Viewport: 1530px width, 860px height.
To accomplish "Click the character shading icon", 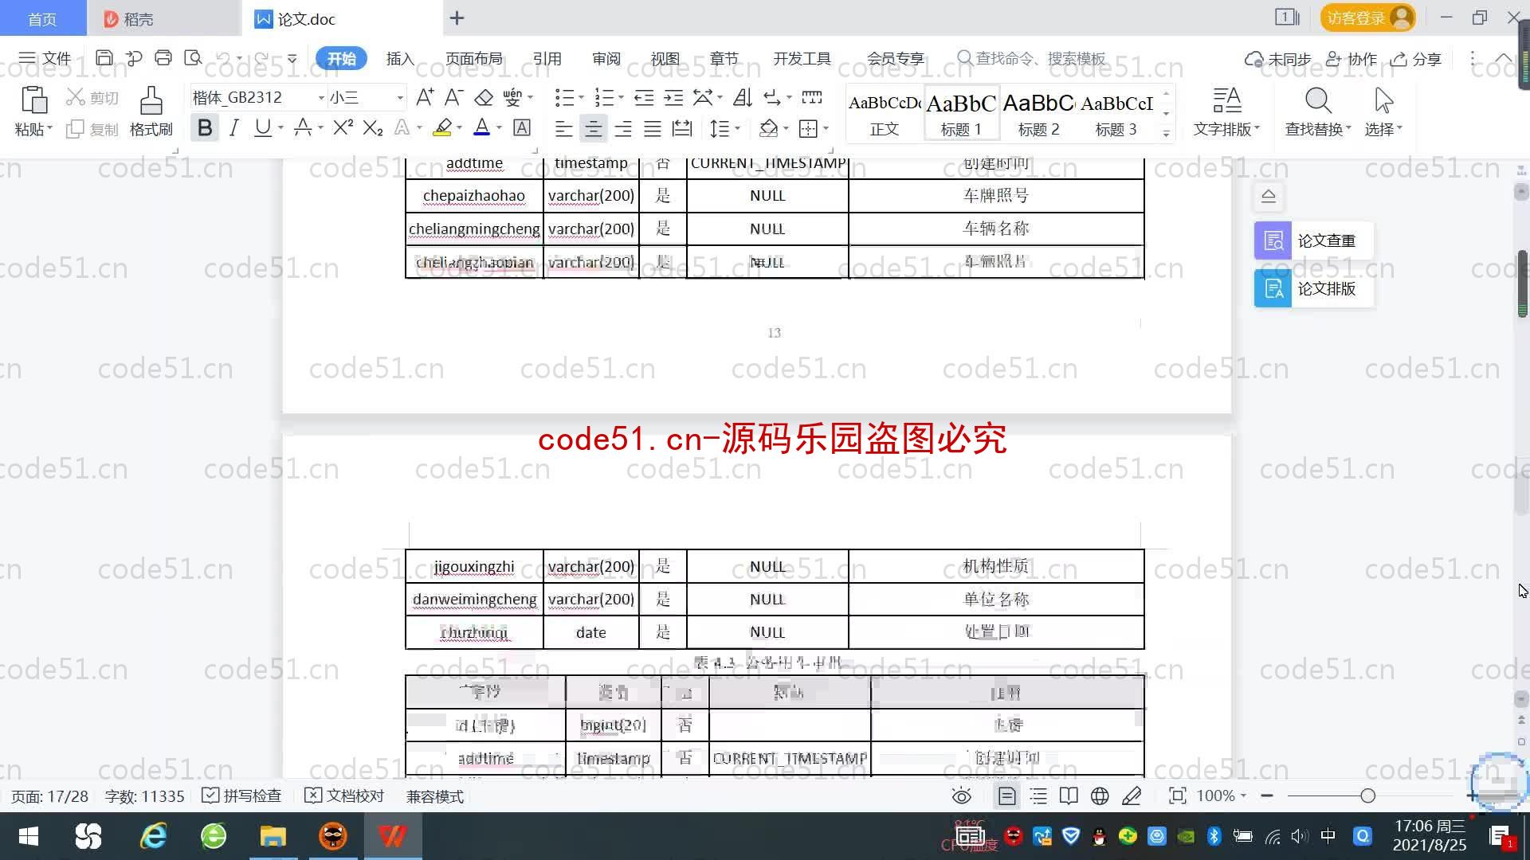I will [x=522, y=128].
